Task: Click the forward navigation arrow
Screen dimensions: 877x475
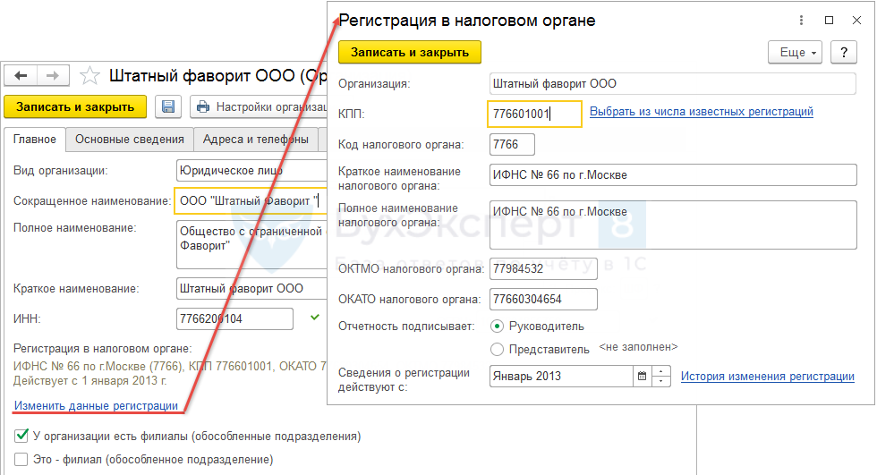Action: pos(53,76)
